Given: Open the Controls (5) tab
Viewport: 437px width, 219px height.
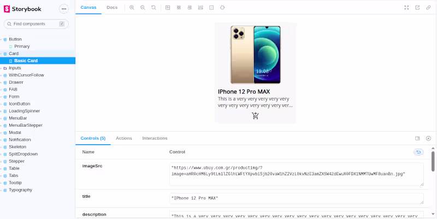Looking at the screenshot, I should click(93, 138).
